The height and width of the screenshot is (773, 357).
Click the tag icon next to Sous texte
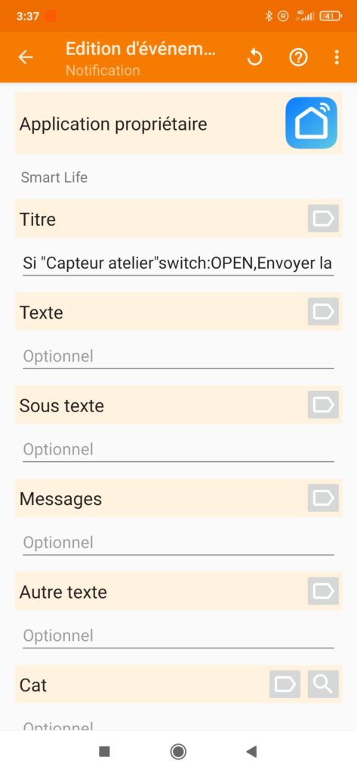(x=323, y=405)
